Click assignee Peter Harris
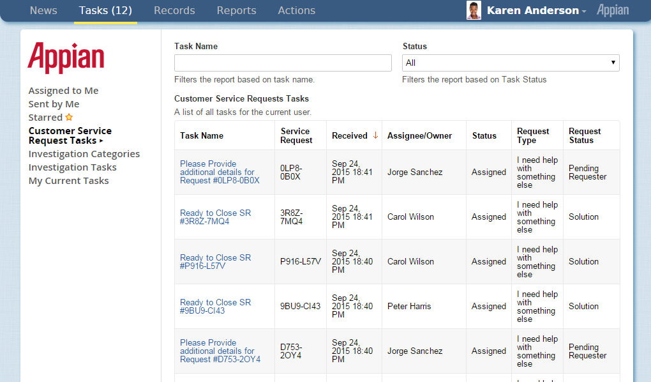Screen dimensions: 651x382 [x=409, y=307]
